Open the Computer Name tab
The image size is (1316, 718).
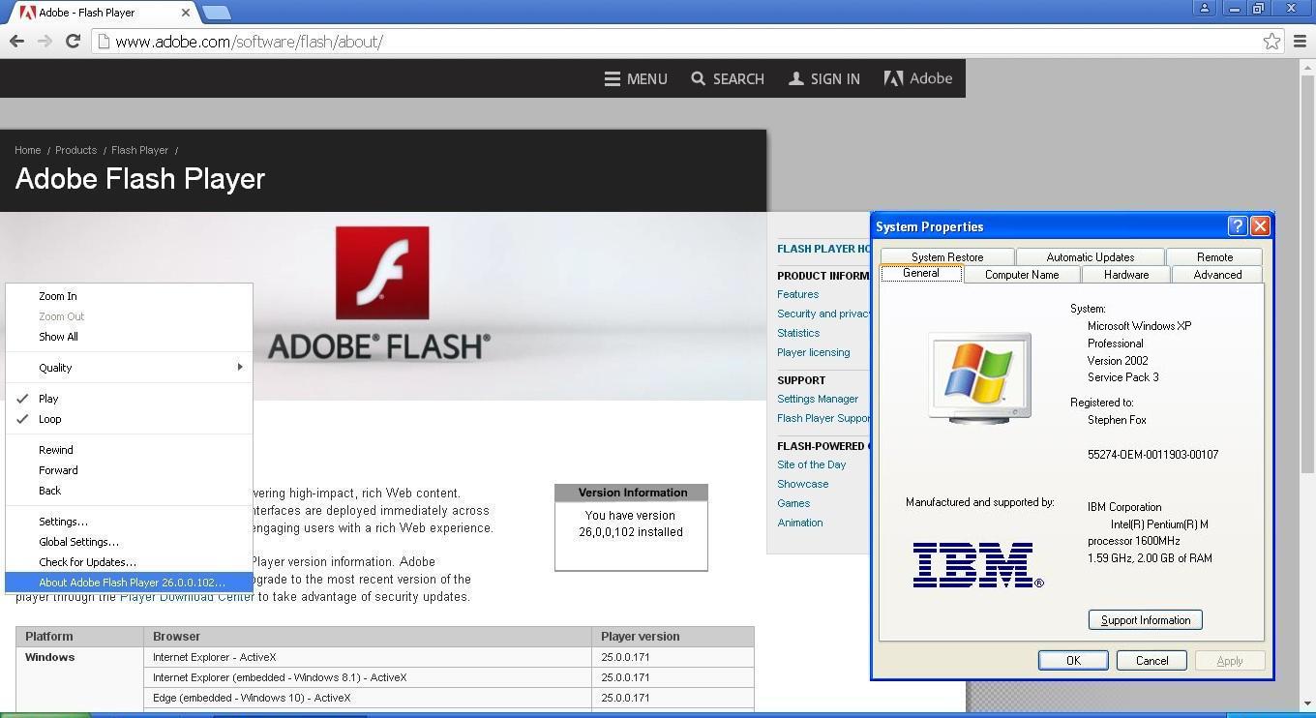[x=1021, y=274]
